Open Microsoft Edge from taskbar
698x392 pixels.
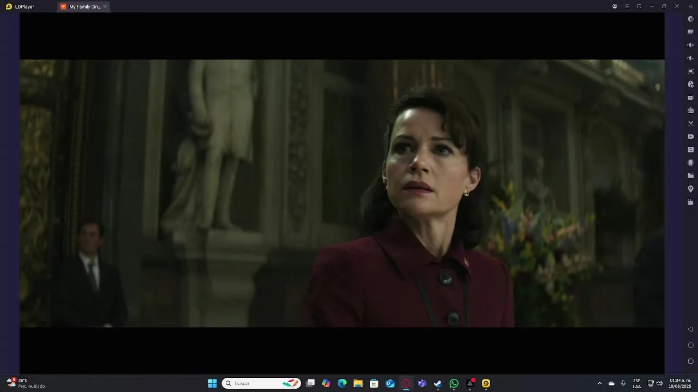pos(342,383)
